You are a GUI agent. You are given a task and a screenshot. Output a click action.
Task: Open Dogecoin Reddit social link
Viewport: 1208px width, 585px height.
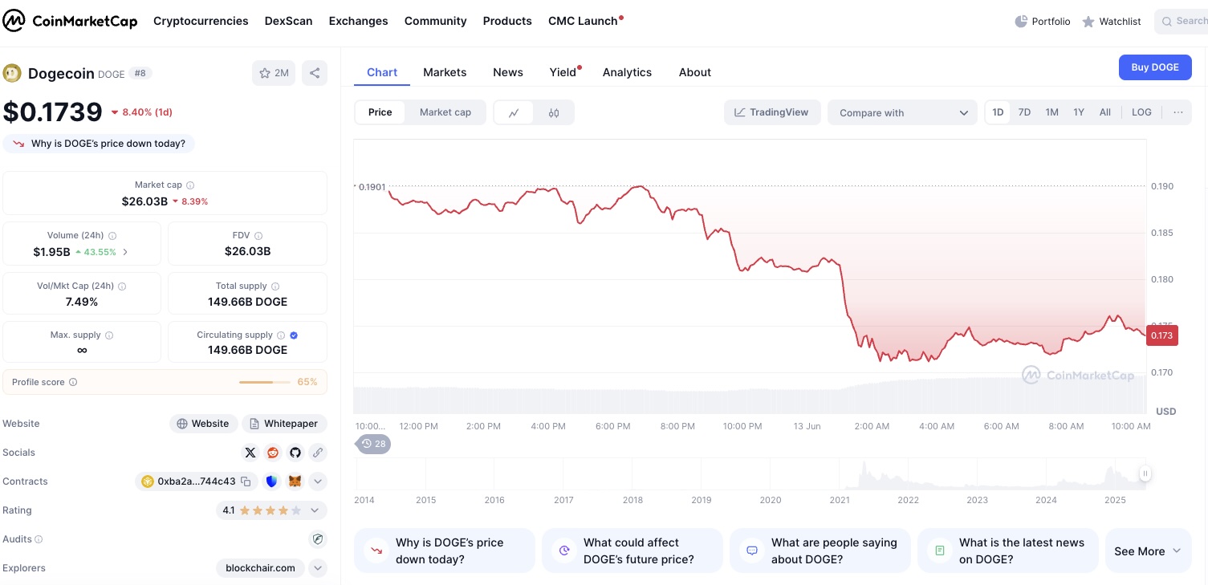pos(273,453)
